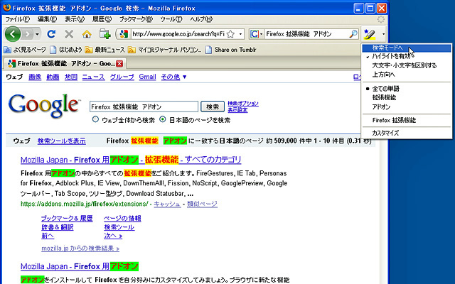455x284 pixels.
Task: Open the ブックマーク menu
Action: coord(136,19)
